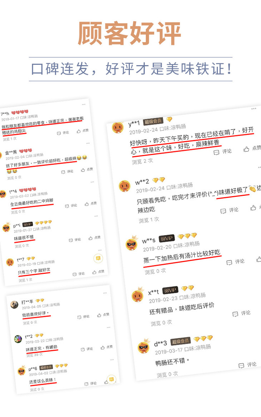
Task: Click the 88VIP badge beside p**i
Action: [x=28, y=224]
